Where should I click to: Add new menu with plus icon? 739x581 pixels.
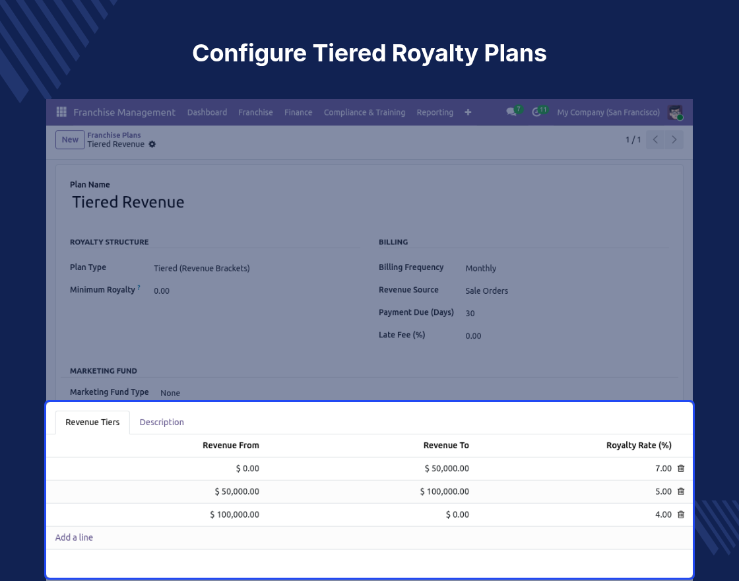point(468,112)
